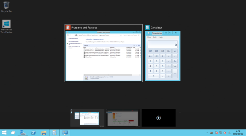Click Control Panel Home link in preview
Viewport: 246px width, 136px height.
tap(73, 39)
